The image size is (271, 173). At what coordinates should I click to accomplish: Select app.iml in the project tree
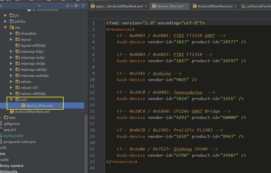tap(10, 130)
